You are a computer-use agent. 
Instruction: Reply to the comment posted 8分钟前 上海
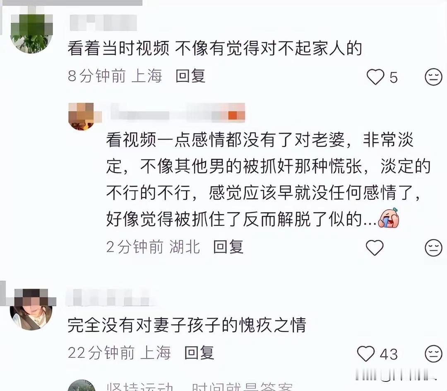[x=190, y=76]
